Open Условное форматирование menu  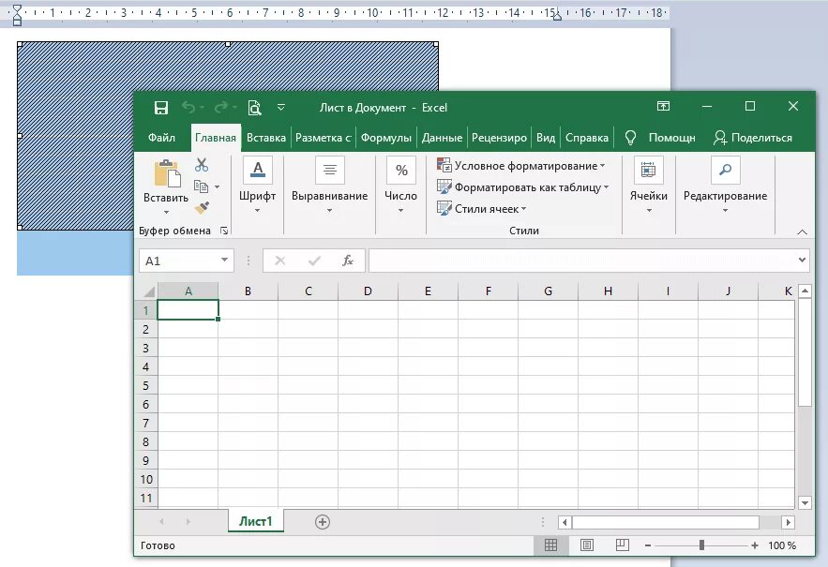point(521,166)
